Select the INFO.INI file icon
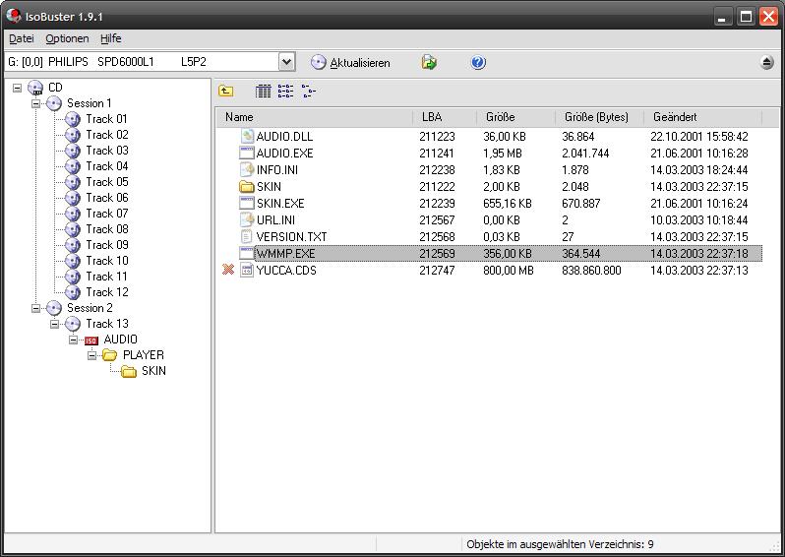 (x=247, y=170)
